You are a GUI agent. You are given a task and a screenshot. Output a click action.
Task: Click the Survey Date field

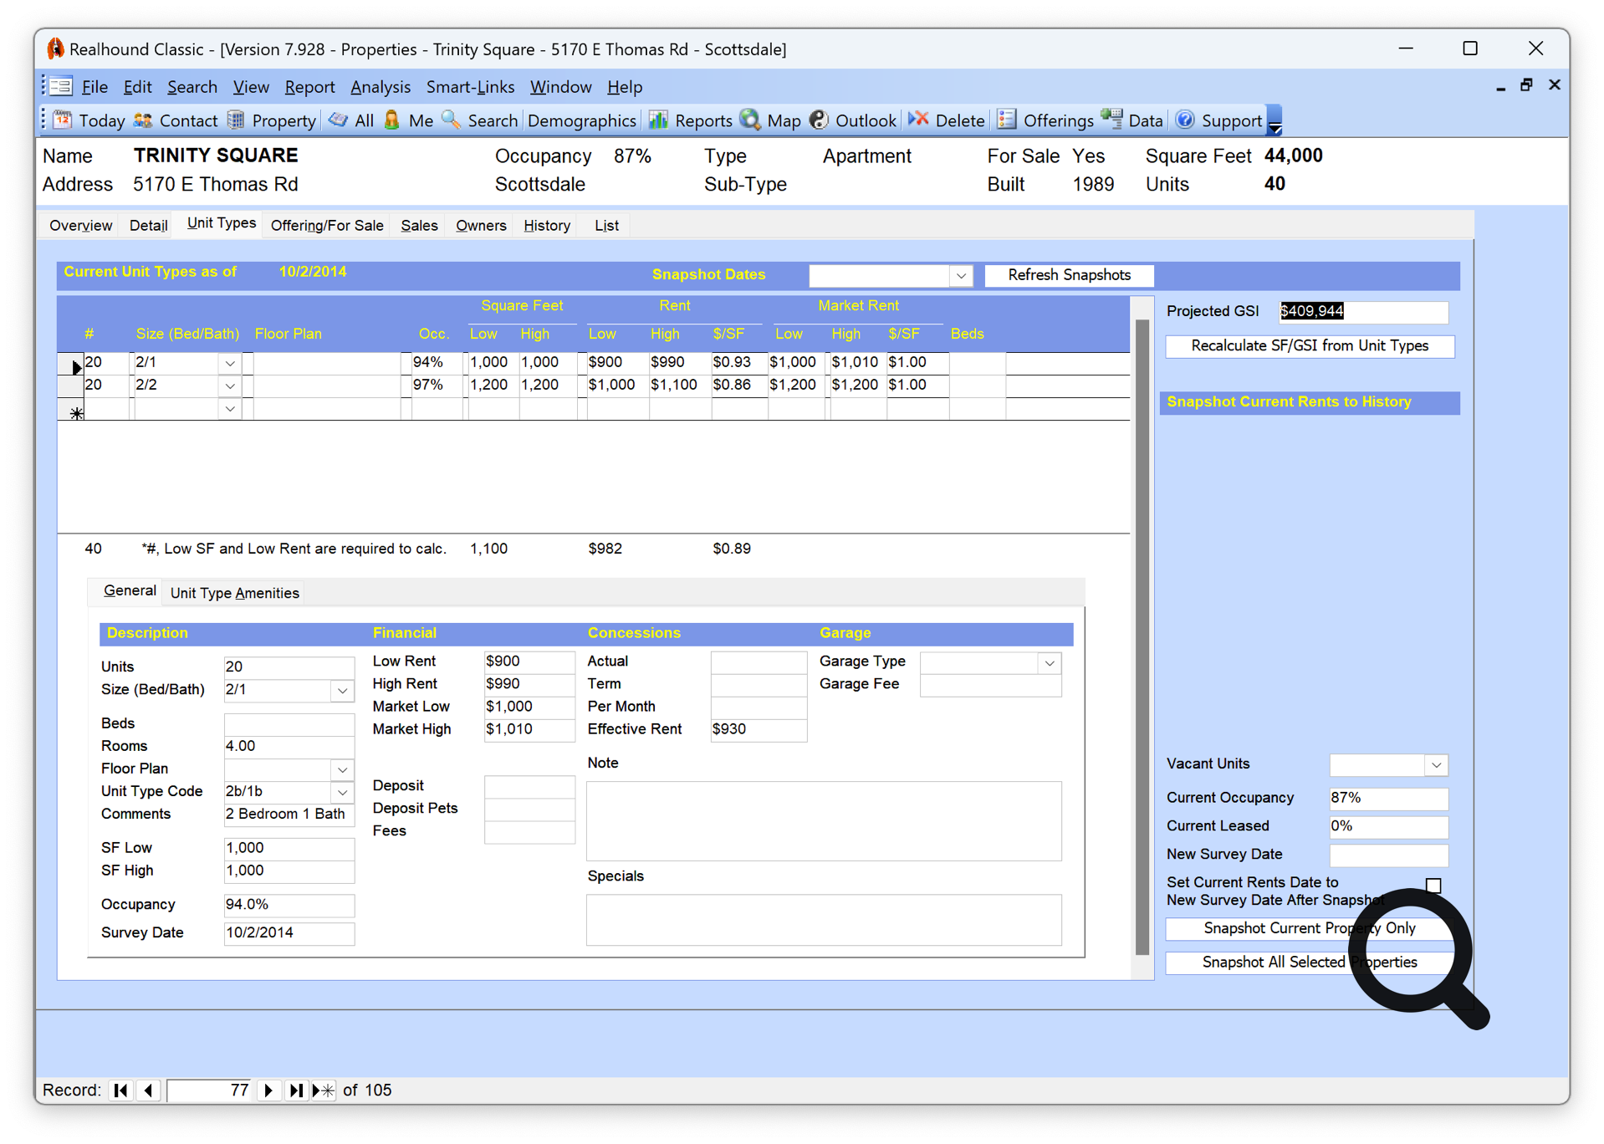pos(289,932)
